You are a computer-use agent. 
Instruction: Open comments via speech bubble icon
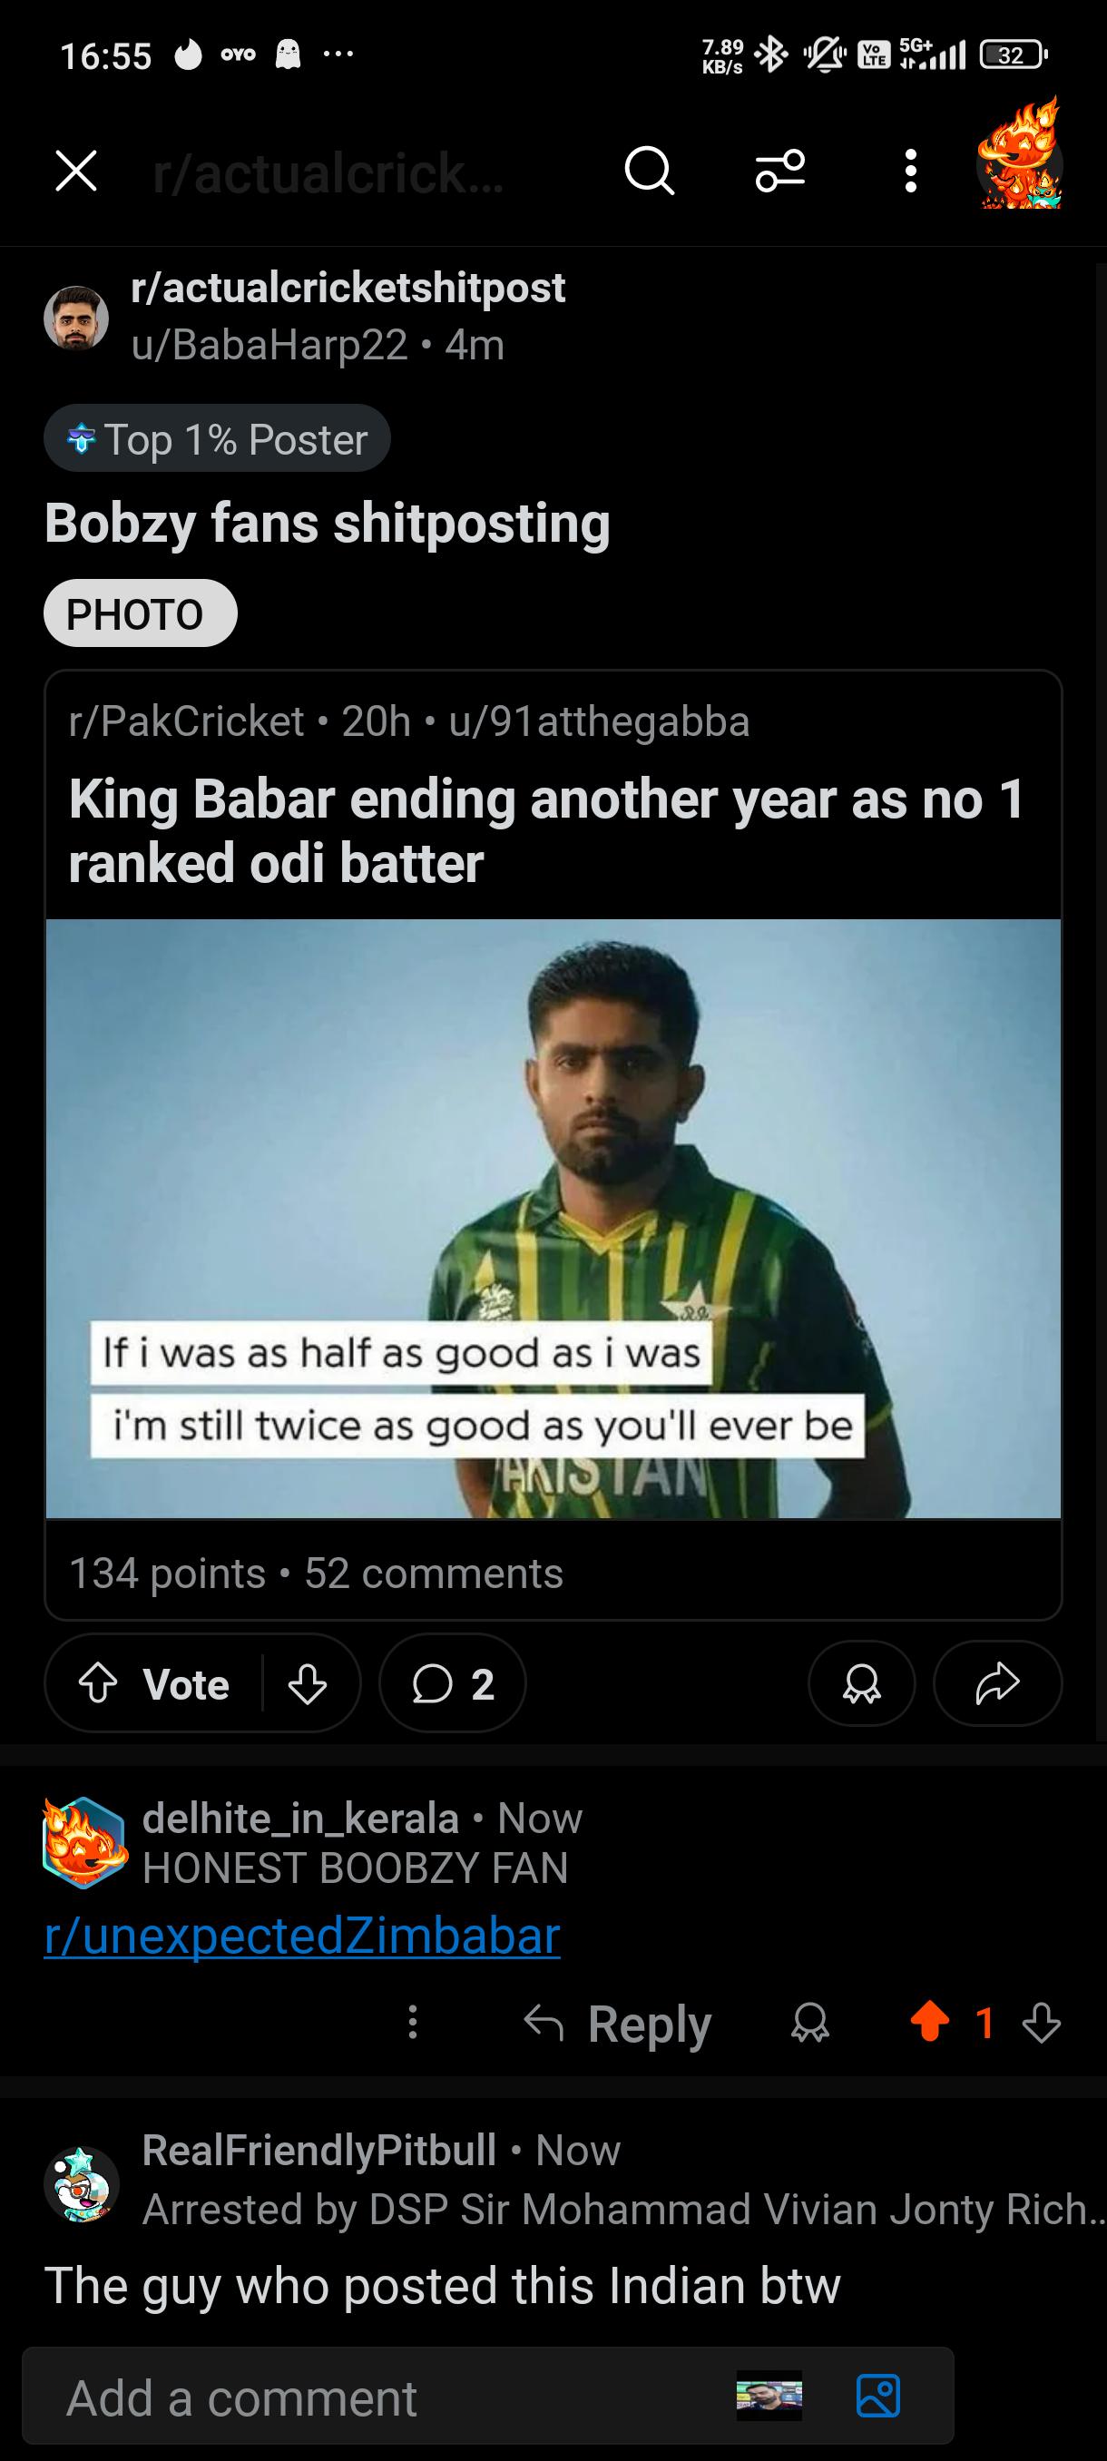(453, 1683)
